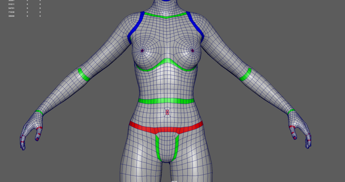Pick the green wrist loop on screen-left hand
The height and width of the screenshot is (182, 345).
point(39,112)
